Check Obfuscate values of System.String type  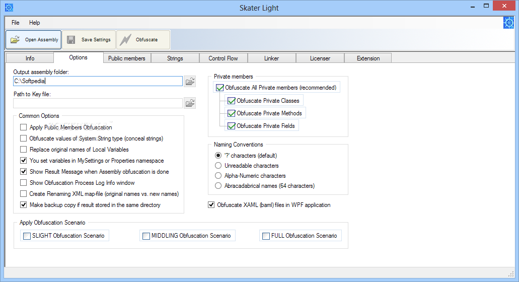[x=24, y=138]
